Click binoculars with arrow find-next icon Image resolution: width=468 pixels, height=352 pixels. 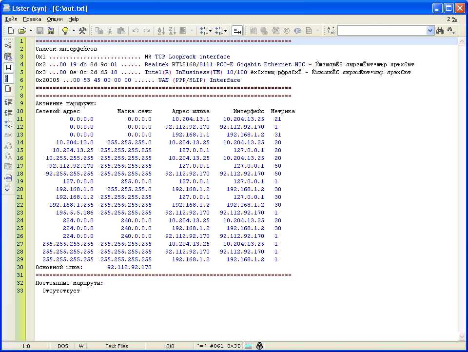pyautogui.click(x=450, y=30)
